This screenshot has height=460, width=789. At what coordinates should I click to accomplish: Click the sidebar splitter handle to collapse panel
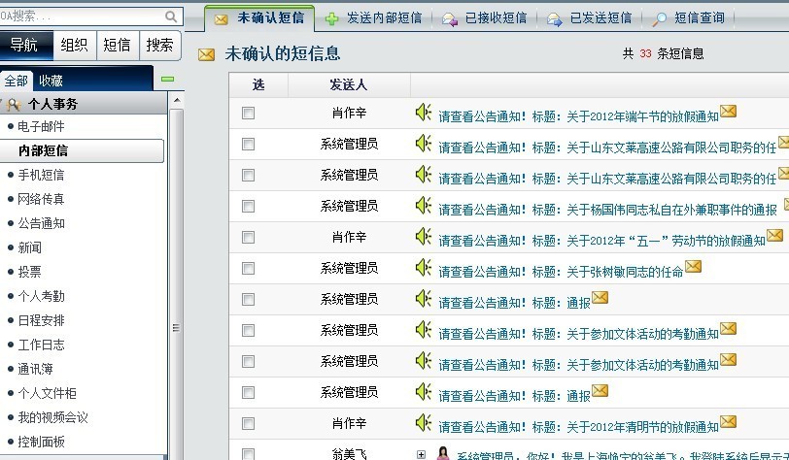[x=176, y=328]
